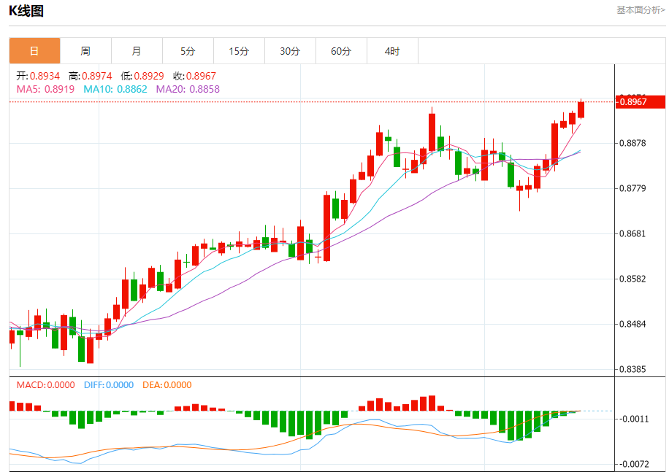Click the 0.8582 price axis label
The height and width of the screenshot is (472, 669).
(632, 279)
